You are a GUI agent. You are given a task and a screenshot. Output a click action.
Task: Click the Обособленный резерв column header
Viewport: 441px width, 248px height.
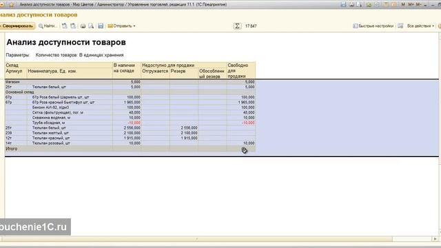point(212,74)
